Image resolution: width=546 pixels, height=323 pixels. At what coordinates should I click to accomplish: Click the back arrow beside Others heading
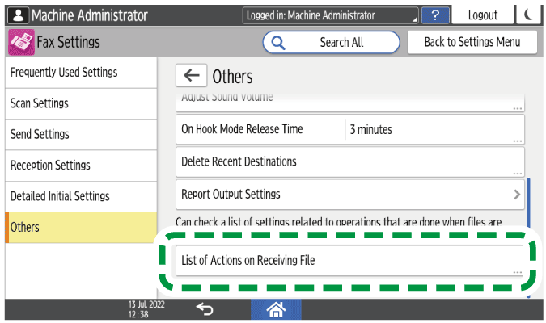191,76
